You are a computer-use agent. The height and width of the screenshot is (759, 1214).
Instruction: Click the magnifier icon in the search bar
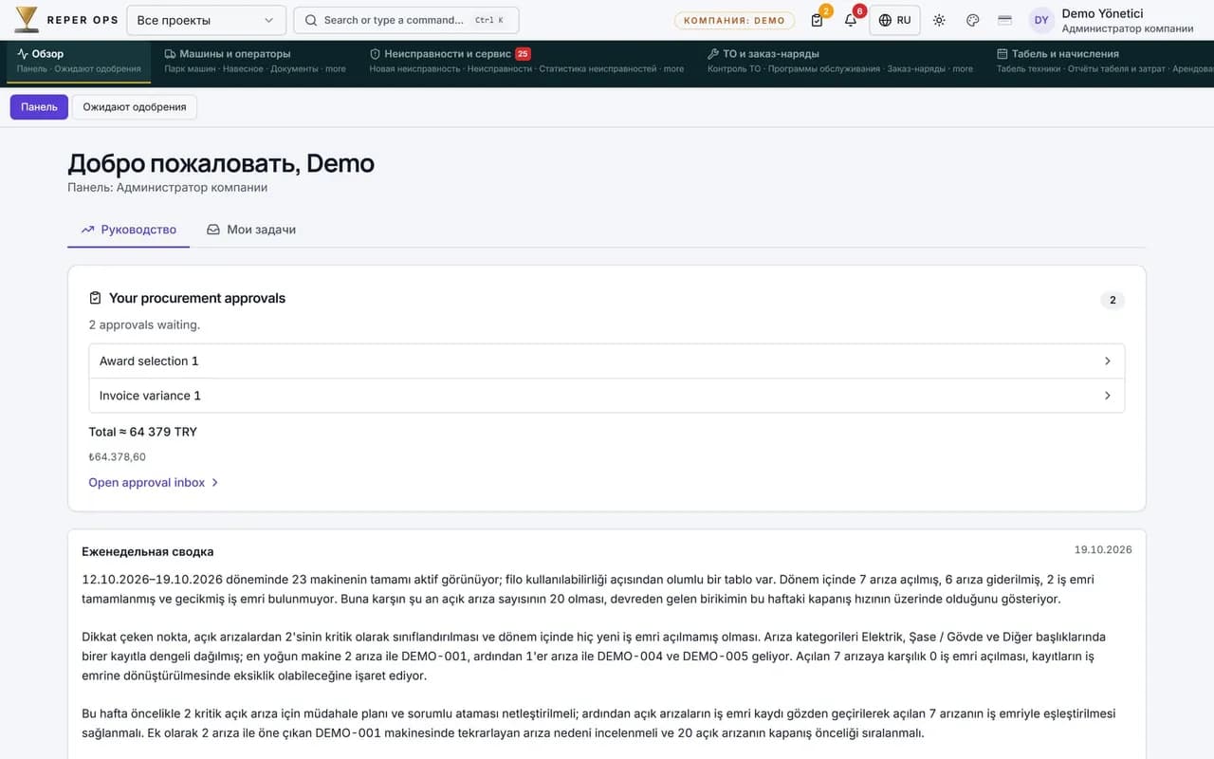pos(311,20)
